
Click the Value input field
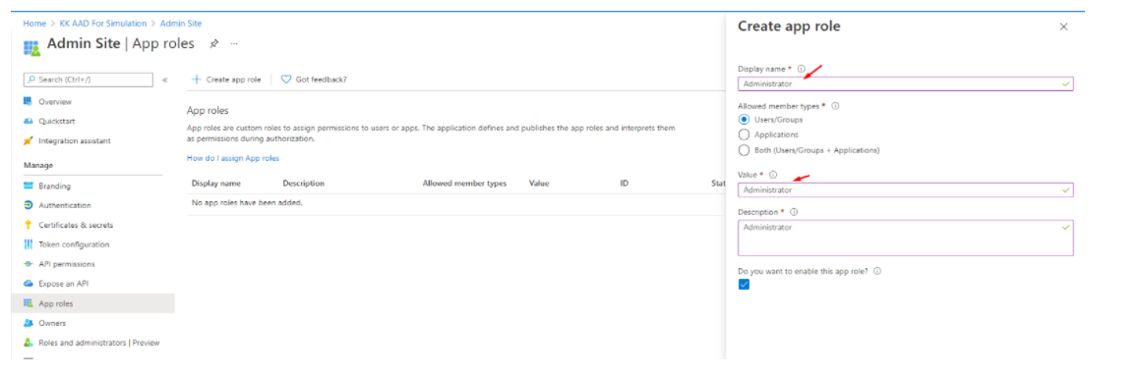(905, 190)
